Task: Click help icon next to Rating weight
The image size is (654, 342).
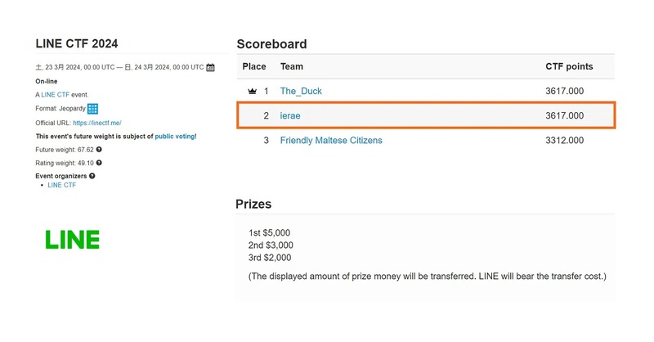Action: [x=98, y=163]
